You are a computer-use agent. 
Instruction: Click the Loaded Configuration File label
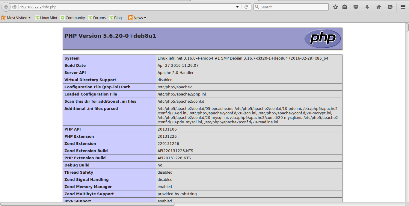[91, 94]
